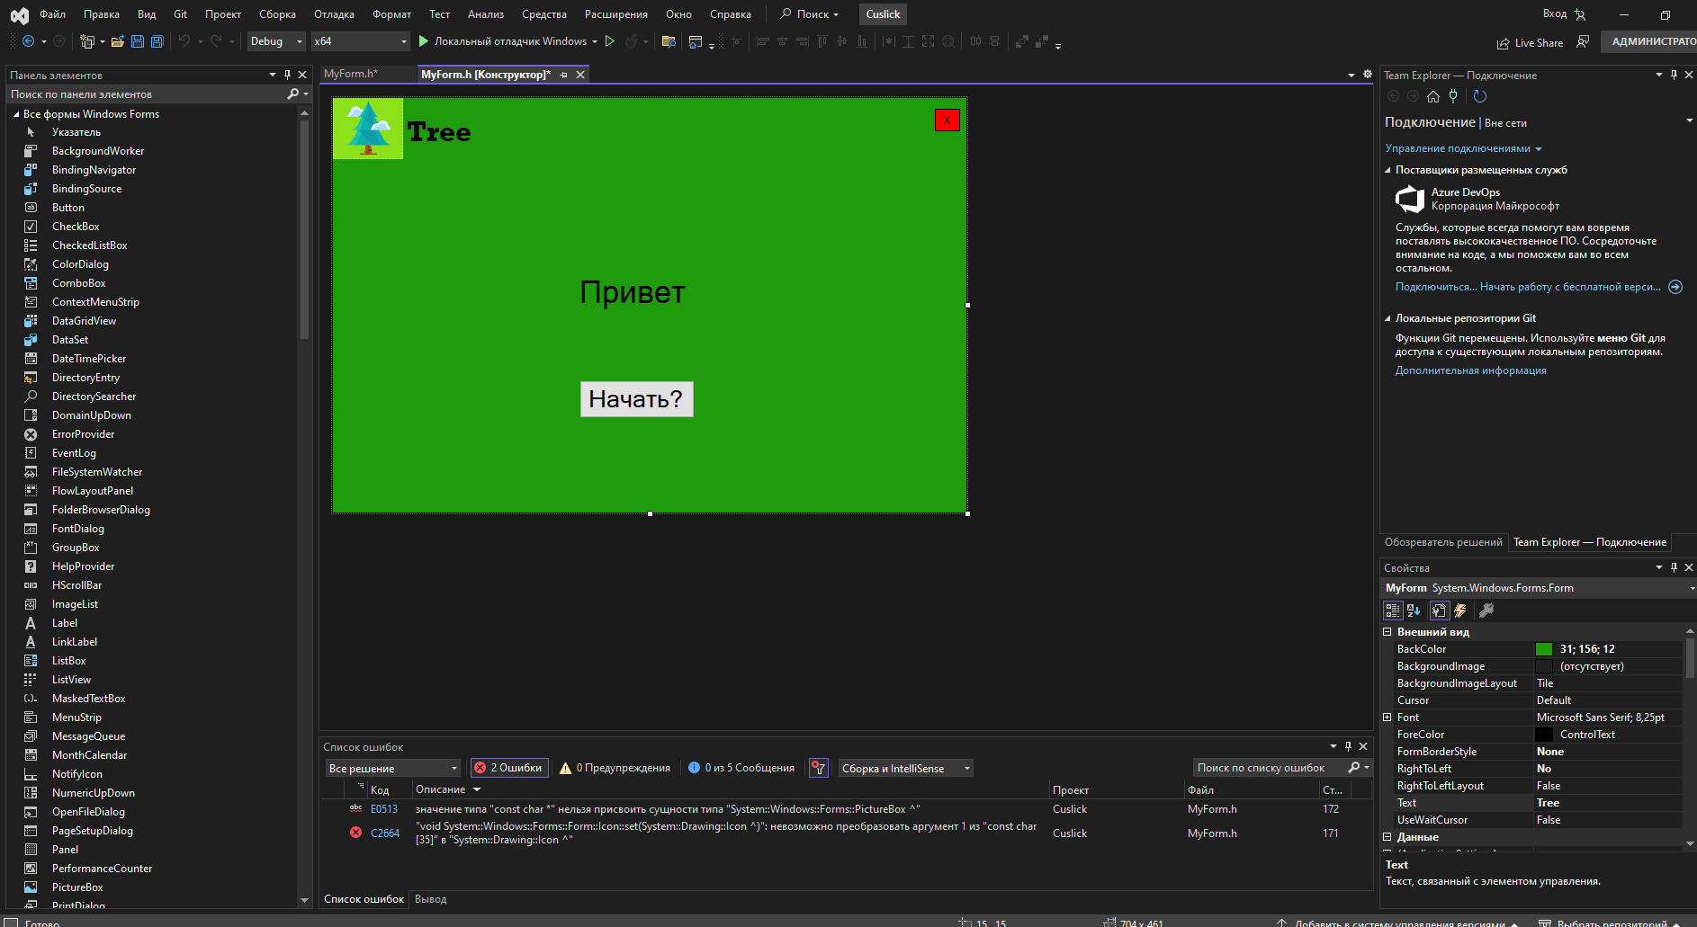Expand the Font property node
The height and width of the screenshot is (927, 1697).
click(1387, 718)
